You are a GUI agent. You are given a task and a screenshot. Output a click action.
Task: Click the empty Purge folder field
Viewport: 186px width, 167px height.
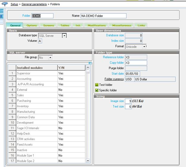(136, 68)
